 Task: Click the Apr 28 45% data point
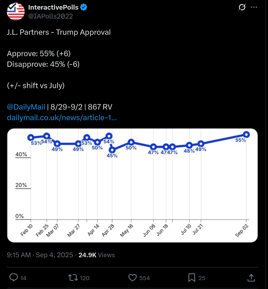coord(113,150)
